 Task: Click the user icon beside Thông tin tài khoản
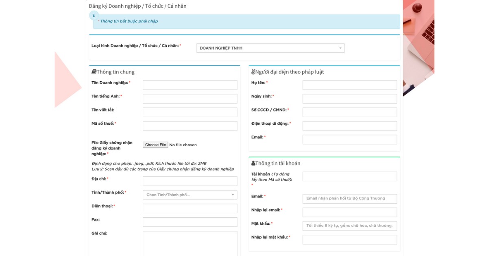(x=253, y=163)
